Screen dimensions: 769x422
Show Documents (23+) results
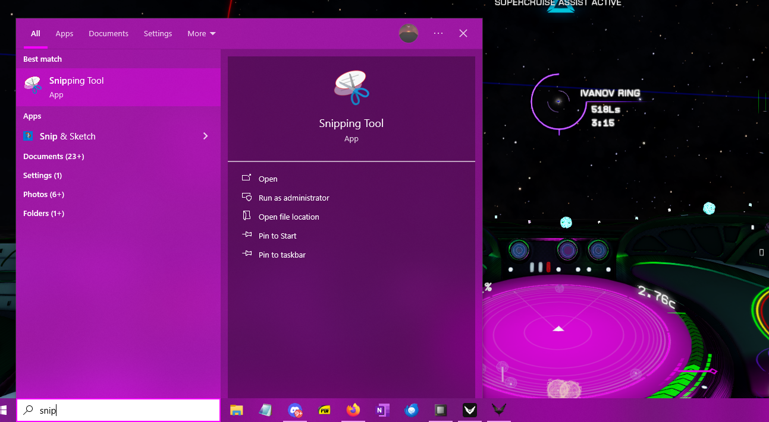coord(54,156)
